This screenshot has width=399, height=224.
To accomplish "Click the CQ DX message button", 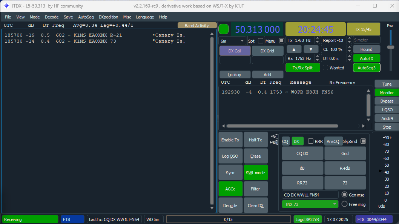I will pos(302,153).
